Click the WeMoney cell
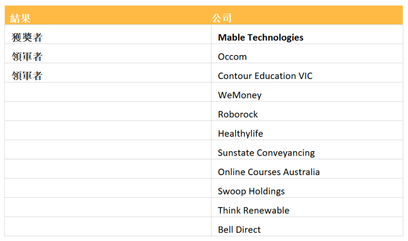Screen dimensions: 408x241 point(240,95)
